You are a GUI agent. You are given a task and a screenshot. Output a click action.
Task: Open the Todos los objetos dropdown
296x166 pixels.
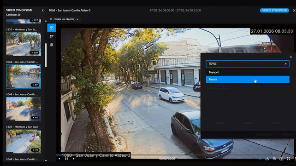coord(64,19)
